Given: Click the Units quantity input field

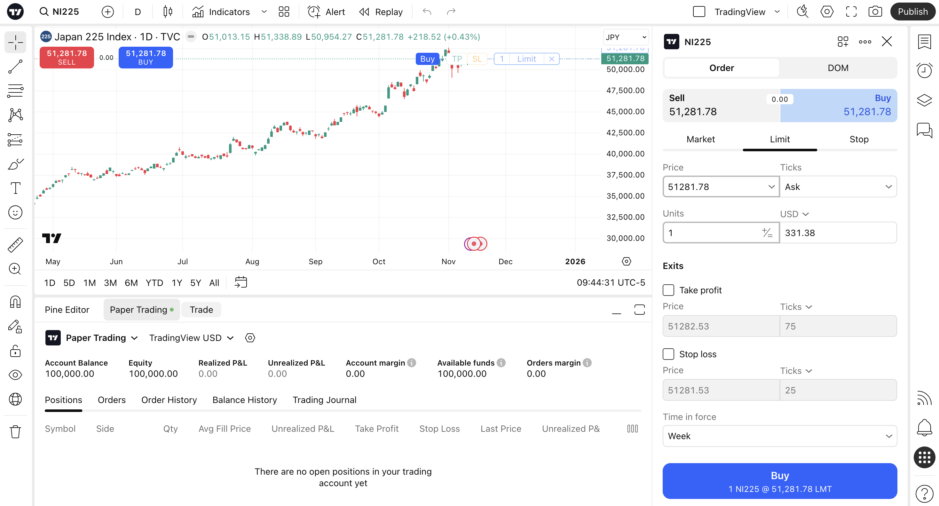Looking at the screenshot, I should (x=711, y=233).
